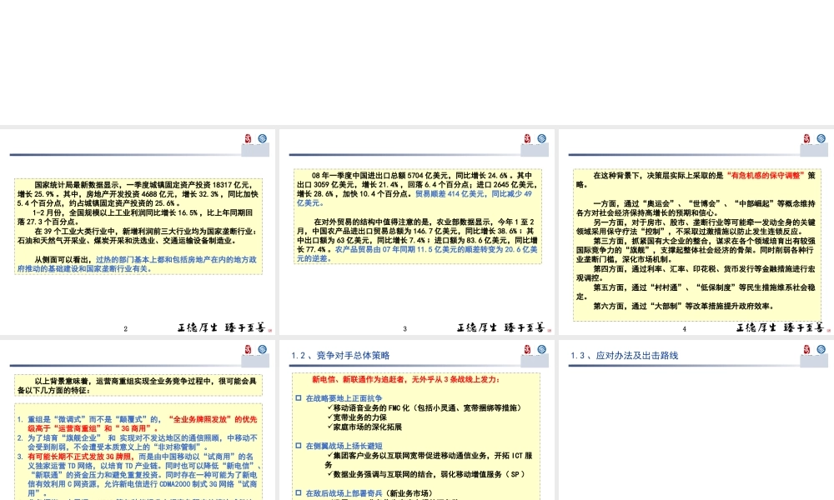Click the title text 1.2、竞争对手总体策略
Image resolution: width=834 pixels, height=500 pixels.
point(340,356)
